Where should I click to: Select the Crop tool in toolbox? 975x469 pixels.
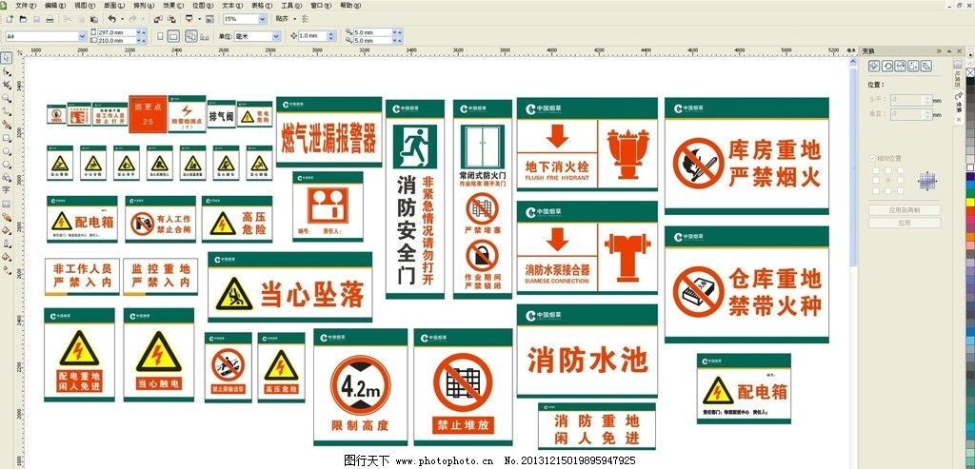[x=7, y=85]
